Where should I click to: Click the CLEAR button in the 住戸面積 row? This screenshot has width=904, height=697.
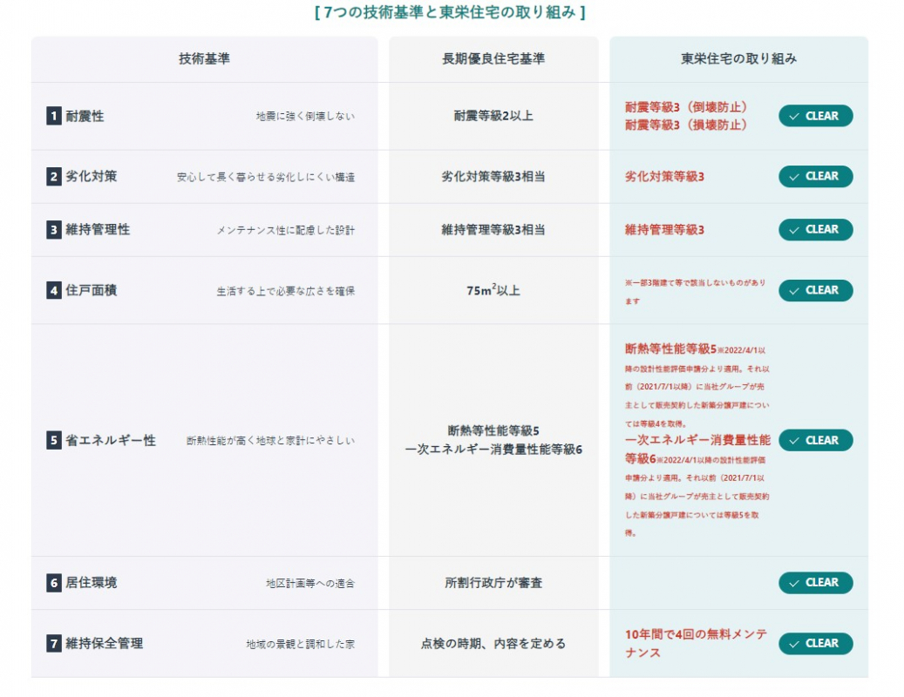[815, 290]
